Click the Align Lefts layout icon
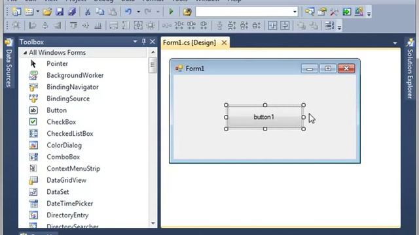Image resolution: width=419 pixels, height=235 pixels. pos(33,25)
